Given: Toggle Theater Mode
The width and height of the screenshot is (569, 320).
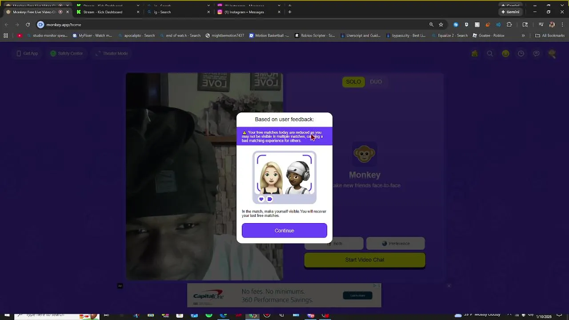Looking at the screenshot, I should pos(112,53).
